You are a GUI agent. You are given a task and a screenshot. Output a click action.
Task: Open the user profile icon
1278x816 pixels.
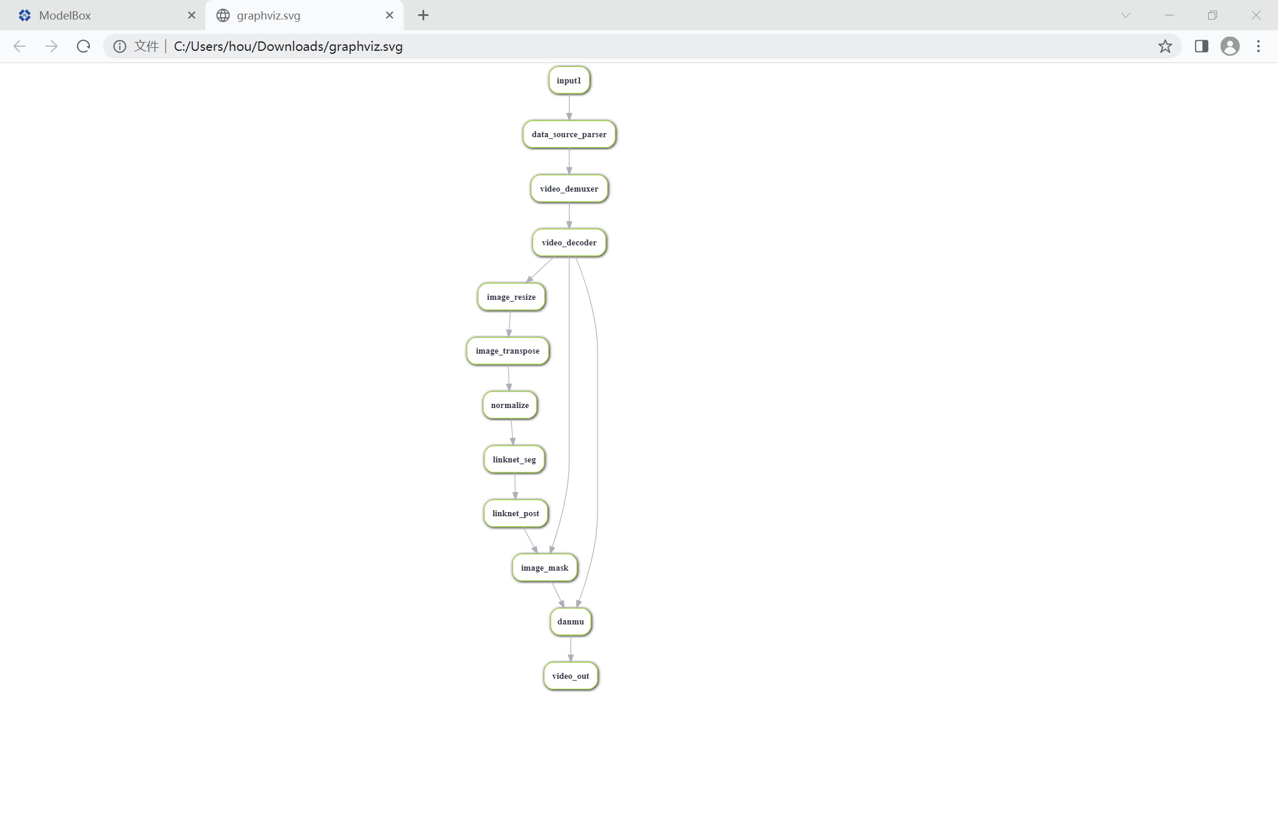[1230, 46]
